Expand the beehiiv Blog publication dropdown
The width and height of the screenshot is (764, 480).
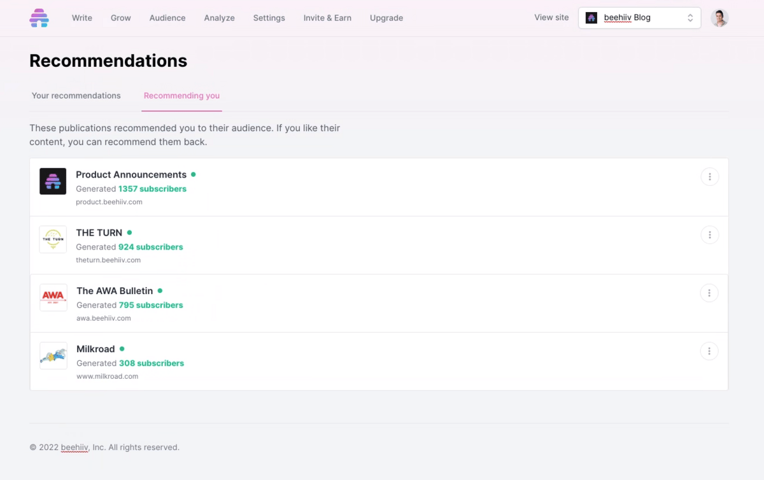pyautogui.click(x=639, y=18)
